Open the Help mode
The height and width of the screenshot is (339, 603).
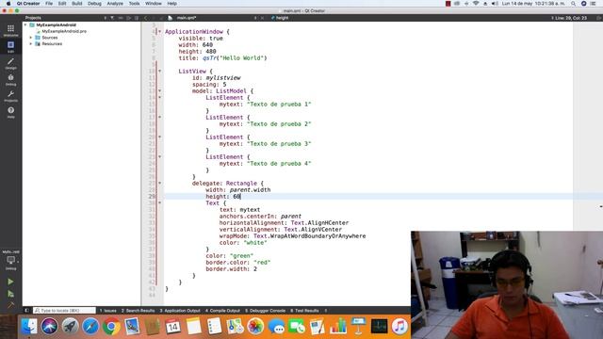(x=10, y=112)
